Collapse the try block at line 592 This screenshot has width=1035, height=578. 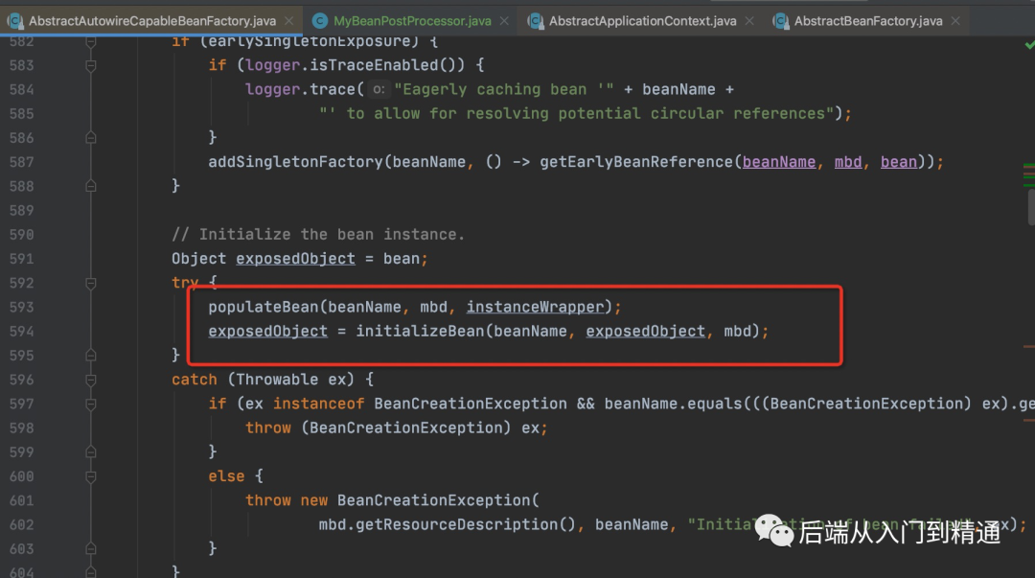point(91,283)
